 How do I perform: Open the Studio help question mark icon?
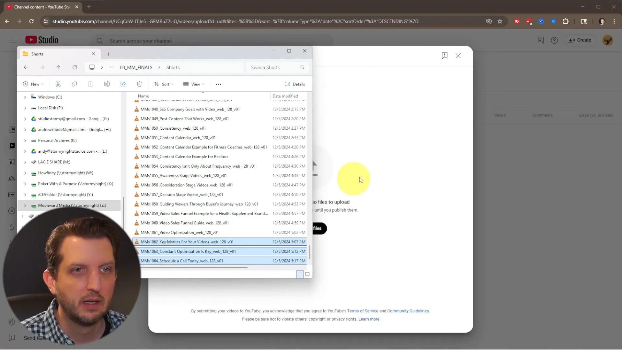pyautogui.click(x=554, y=40)
